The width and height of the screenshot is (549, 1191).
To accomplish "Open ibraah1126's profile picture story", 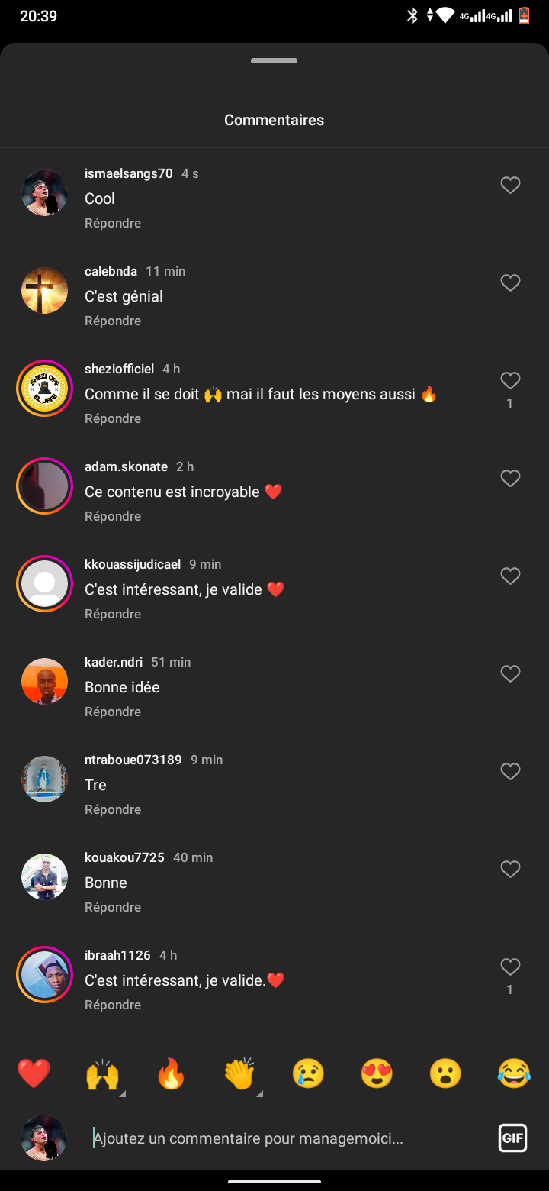I will tap(44, 974).
